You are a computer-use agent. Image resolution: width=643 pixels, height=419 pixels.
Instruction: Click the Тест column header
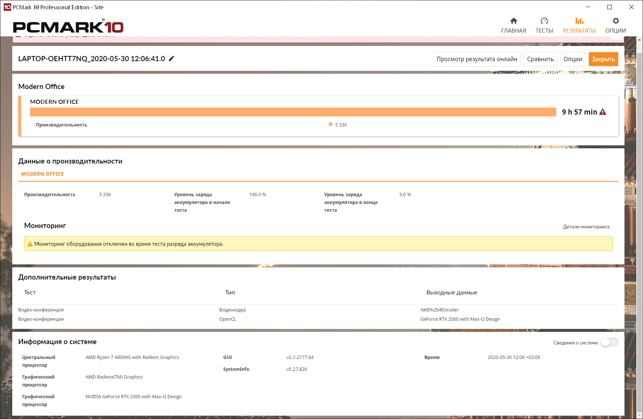[30, 293]
